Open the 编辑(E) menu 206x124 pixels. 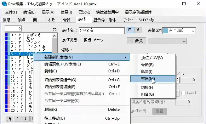click(x=29, y=12)
